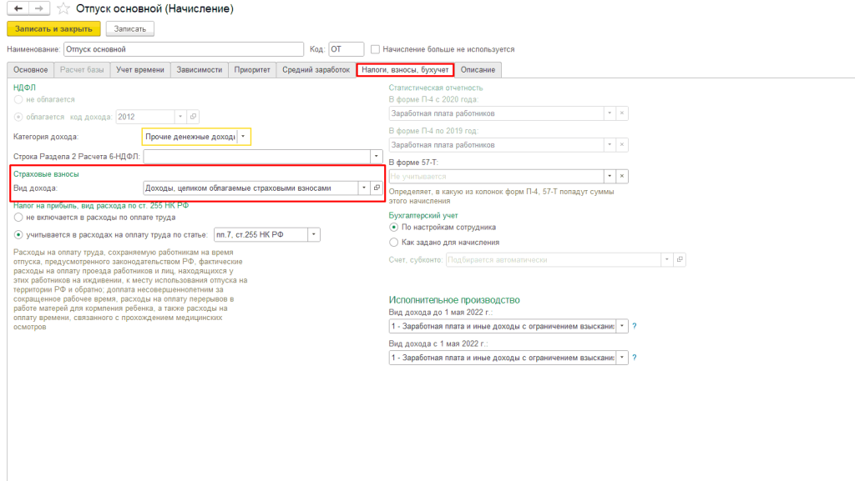Clear the В форме П-4 с 2020 года field

[621, 113]
